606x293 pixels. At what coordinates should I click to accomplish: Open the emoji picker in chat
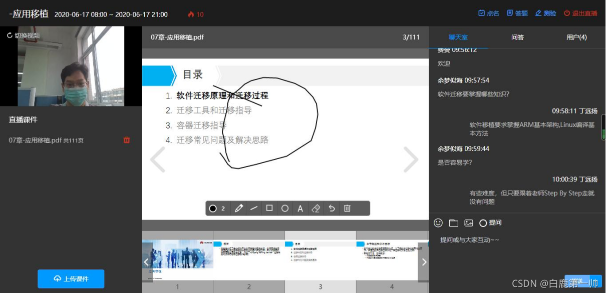coord(438,223)
